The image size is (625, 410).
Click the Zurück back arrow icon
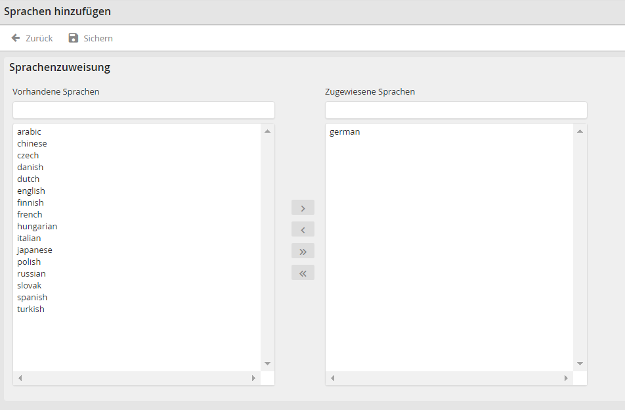click(x=16, y=38)
